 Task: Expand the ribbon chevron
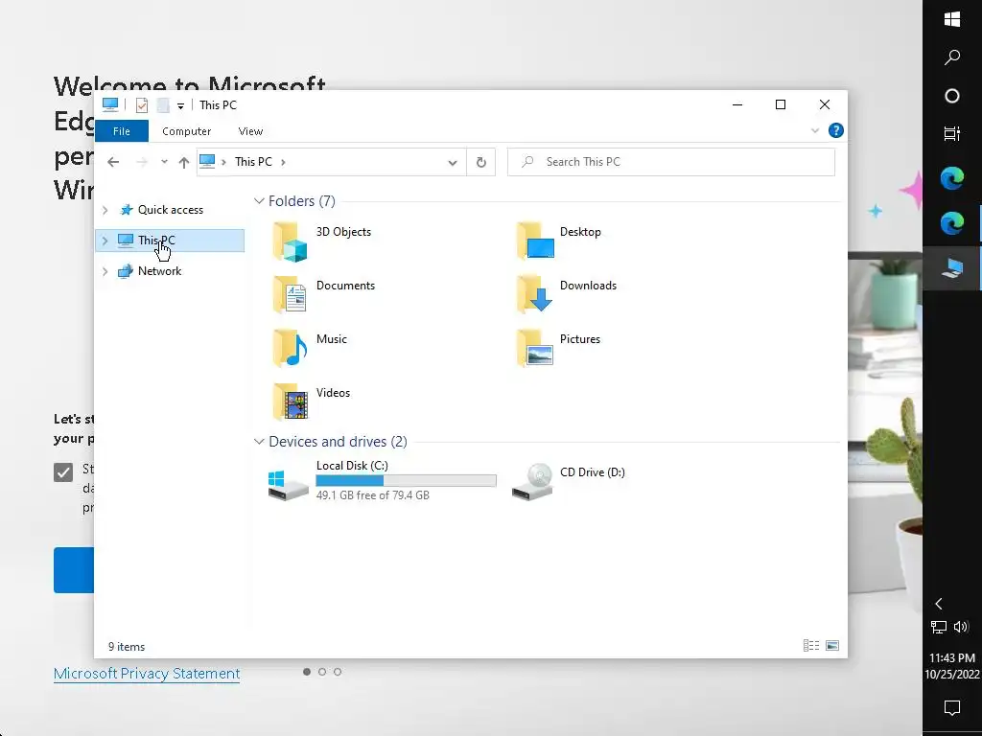pos(815,130)
